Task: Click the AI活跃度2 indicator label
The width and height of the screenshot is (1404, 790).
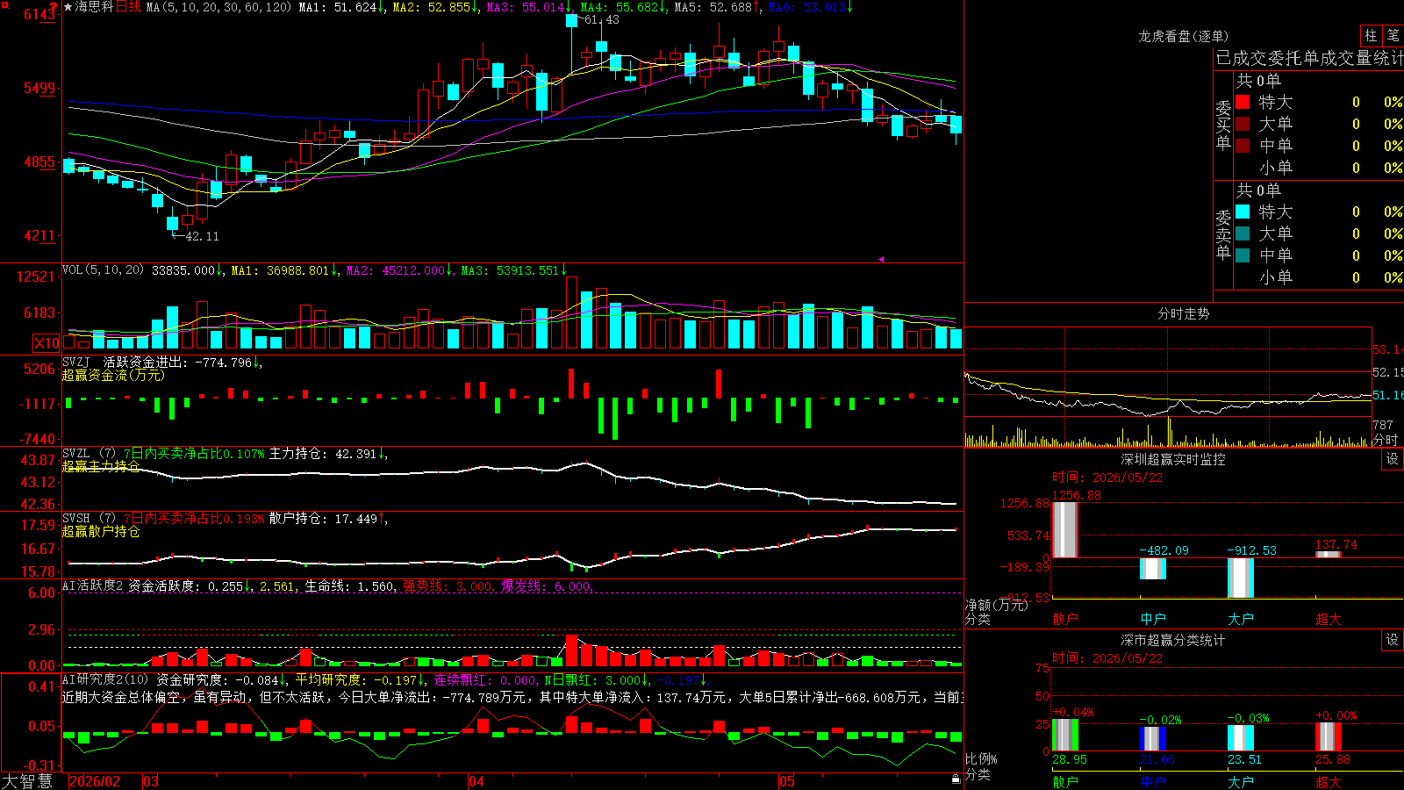Action: 93,585
